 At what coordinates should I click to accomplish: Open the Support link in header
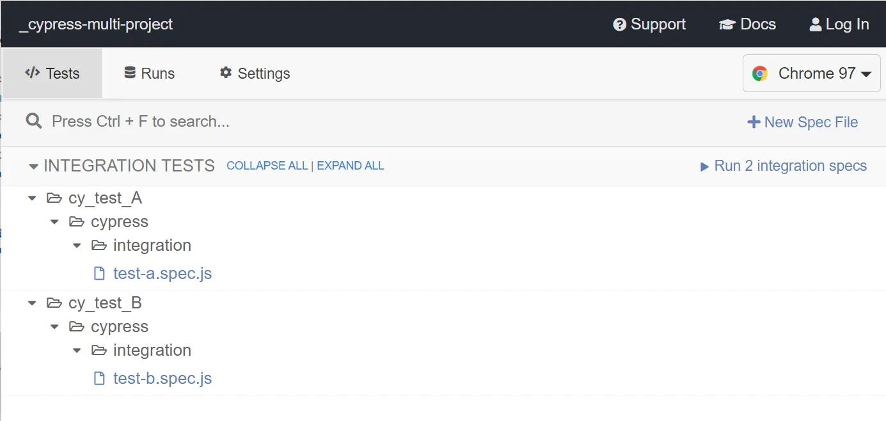pos(649,24)
